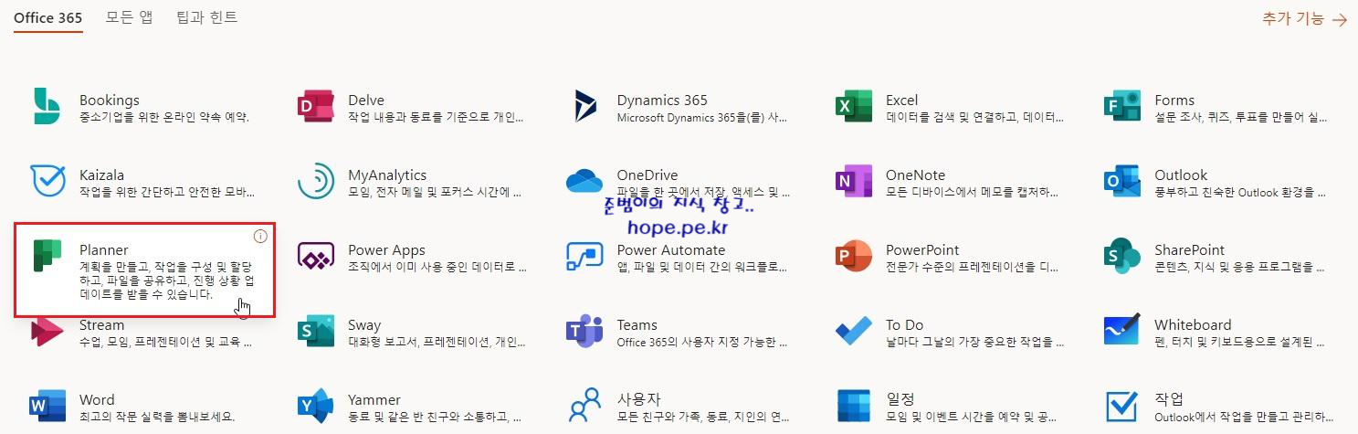Click the Teams app name
This screenshot has width=1358, height=434.
pos(637,324)
